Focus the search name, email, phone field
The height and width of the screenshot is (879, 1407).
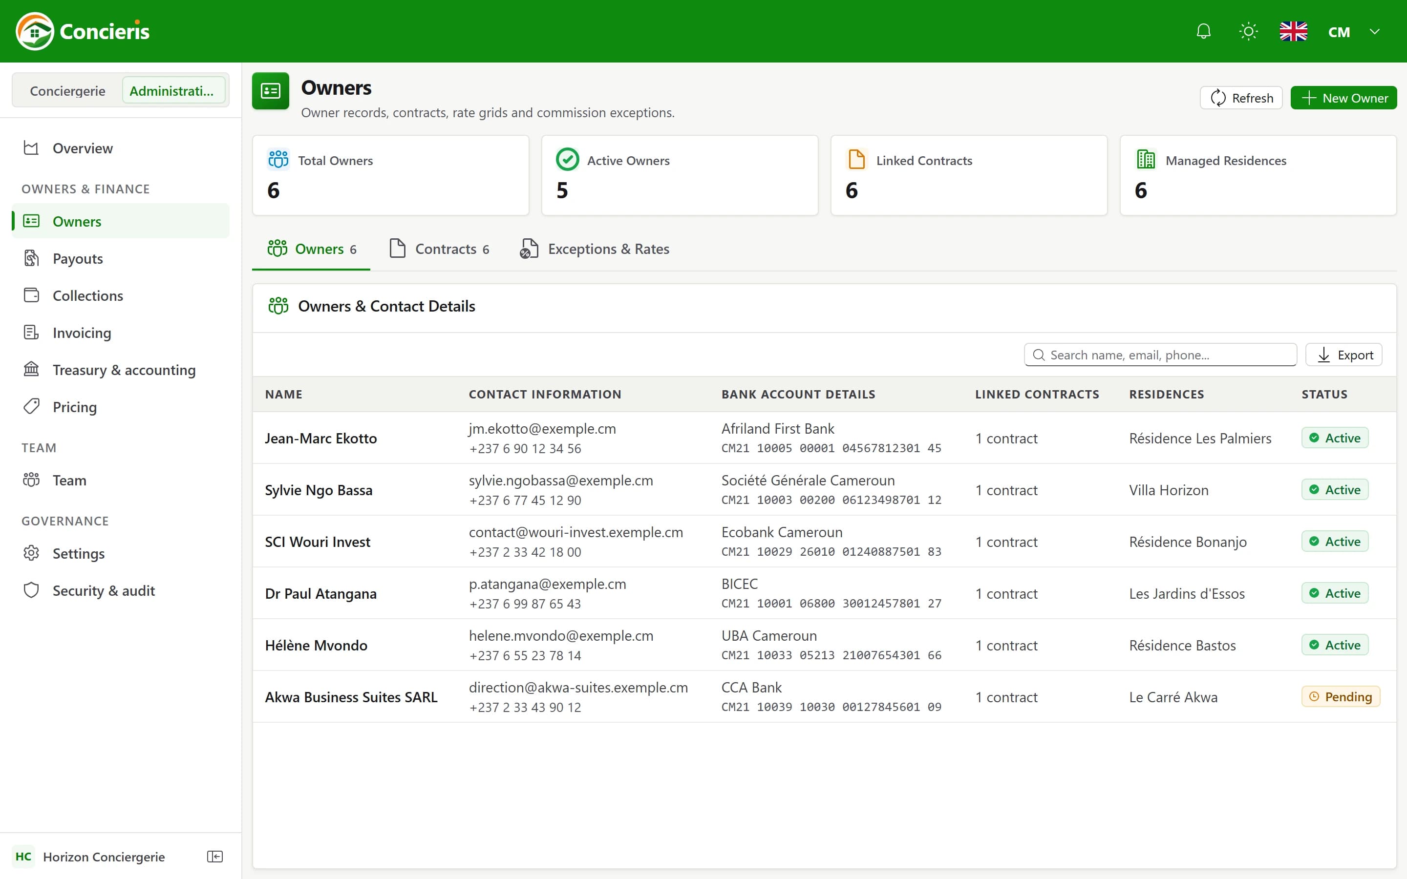point(1160,355)
